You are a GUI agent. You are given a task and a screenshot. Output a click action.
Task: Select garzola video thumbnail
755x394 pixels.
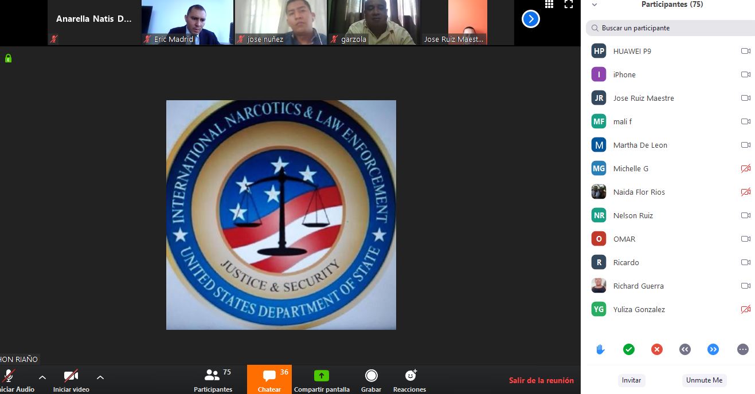(374, 22)
